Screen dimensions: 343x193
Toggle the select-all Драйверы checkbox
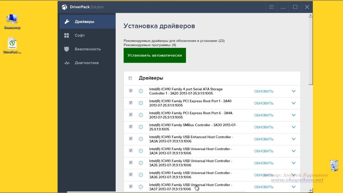click(x=130, y=78)
